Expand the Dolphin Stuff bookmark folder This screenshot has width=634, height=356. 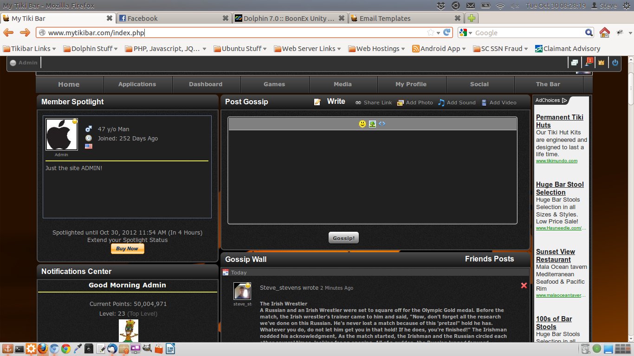tap(90, 49)
